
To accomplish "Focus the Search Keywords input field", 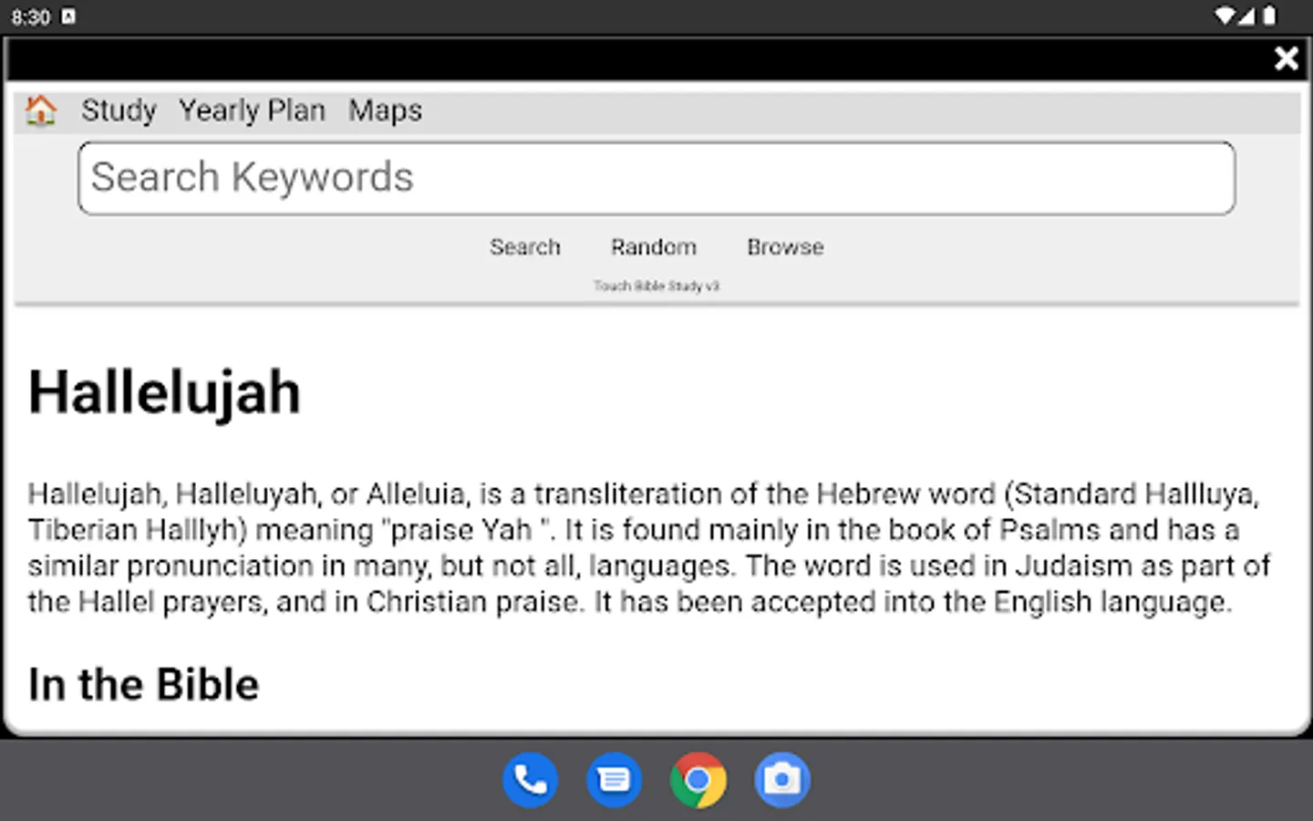I will point(656,178).
